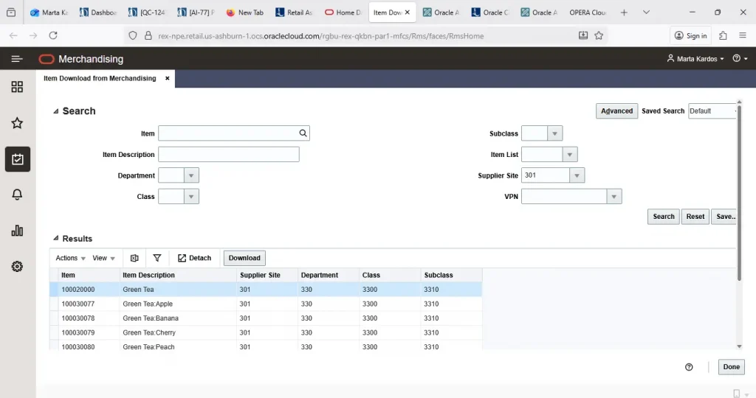The width and height of the screenshot is (756, 398).
Task: Open Settings gear in sidebar
Action: tap(17, 267)
